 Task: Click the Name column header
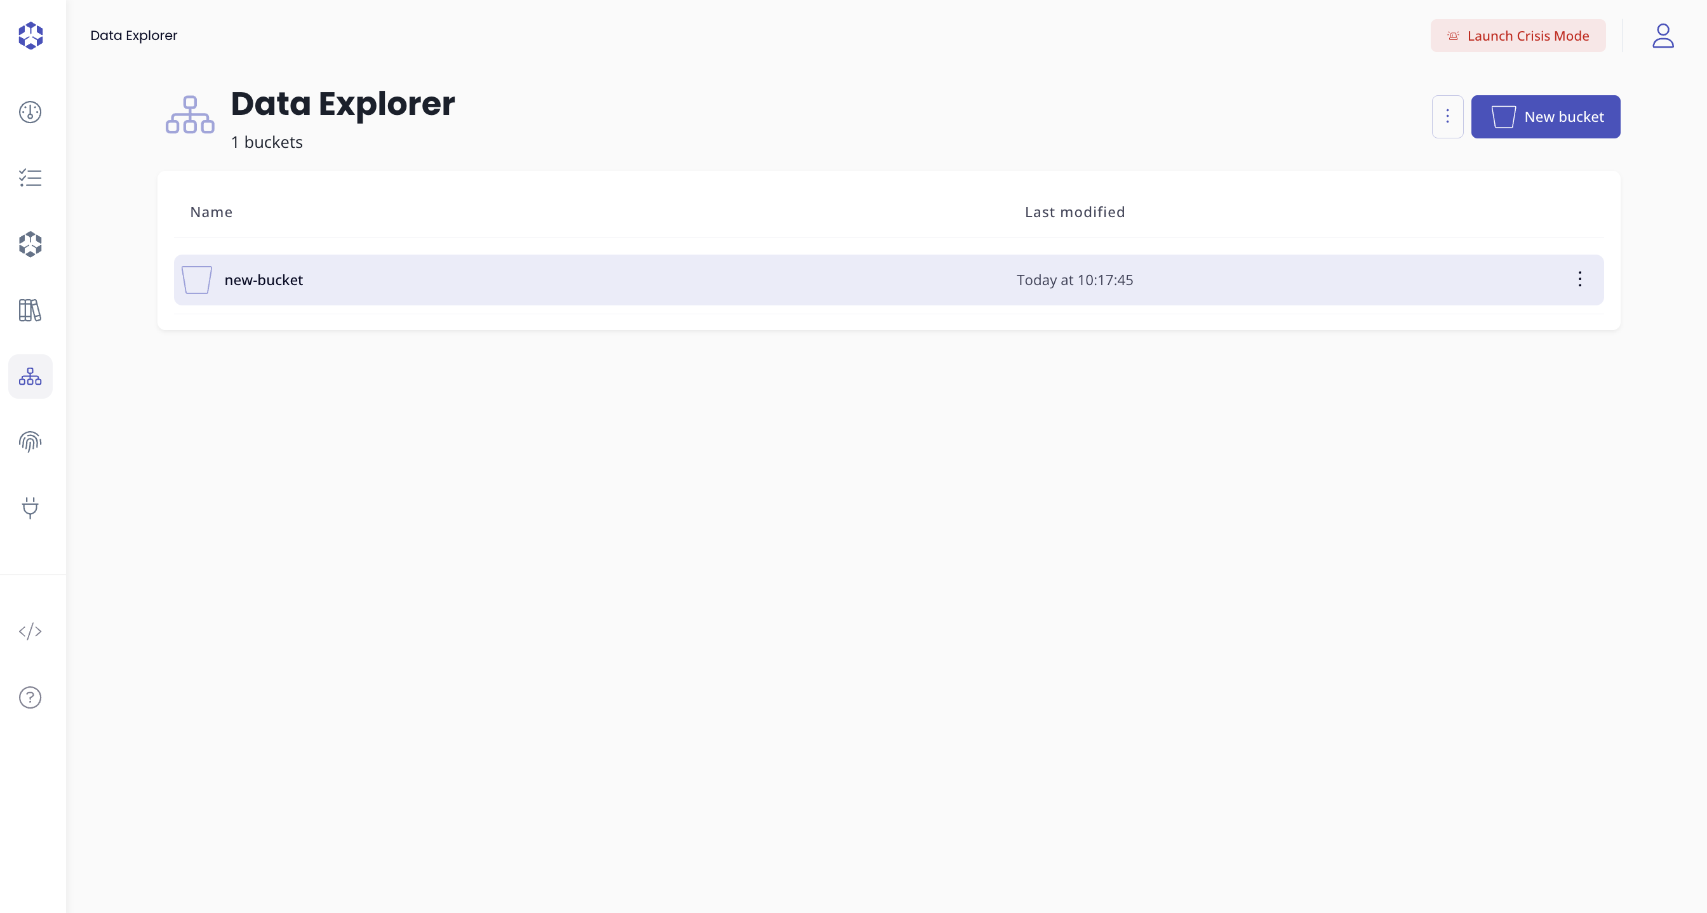tap(211, 212)
